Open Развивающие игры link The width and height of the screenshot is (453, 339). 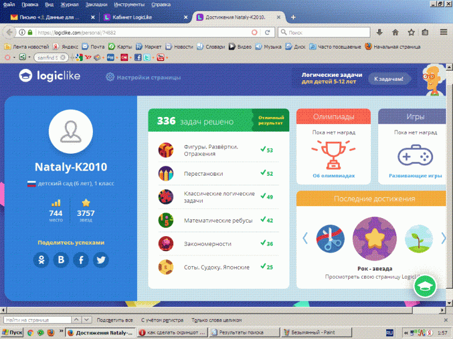pyautogui.click(x=415, y=176)
